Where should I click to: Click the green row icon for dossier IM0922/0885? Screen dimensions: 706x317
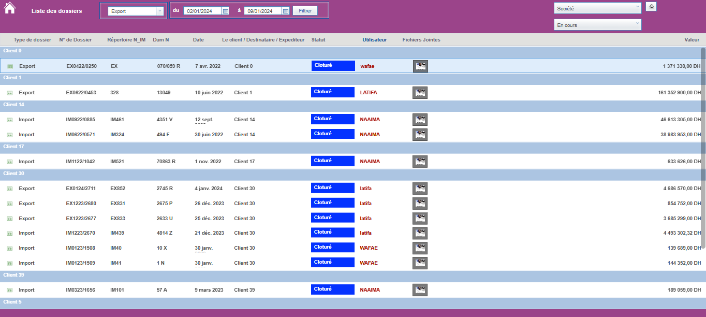click(x=9, y=120)
